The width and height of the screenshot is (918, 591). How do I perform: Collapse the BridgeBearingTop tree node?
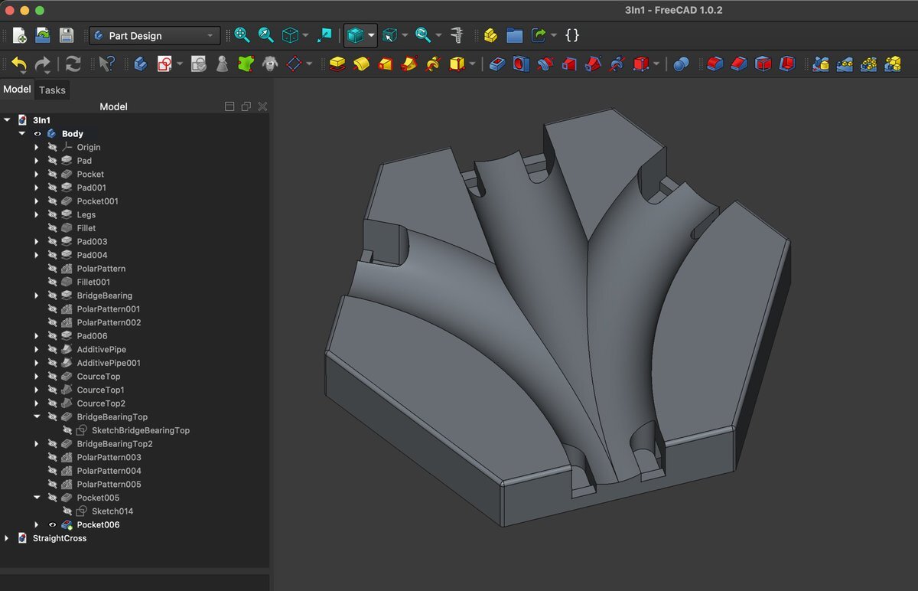[x=37, y=417]
